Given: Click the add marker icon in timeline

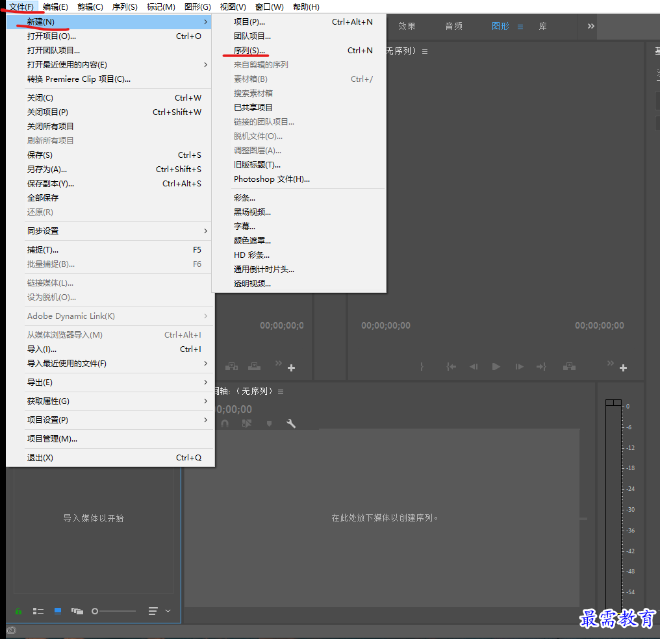Looking at the screenshot, I should [x=269, y=423].
